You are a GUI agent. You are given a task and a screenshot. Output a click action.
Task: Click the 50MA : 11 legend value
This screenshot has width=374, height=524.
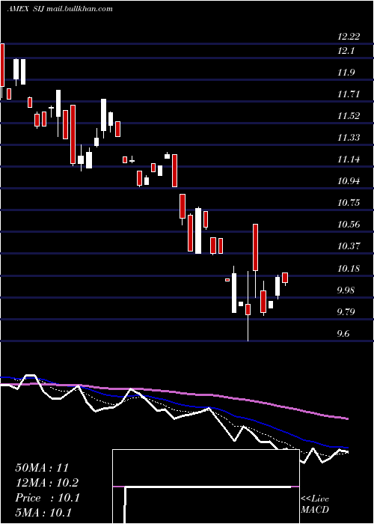click(42, 468)
